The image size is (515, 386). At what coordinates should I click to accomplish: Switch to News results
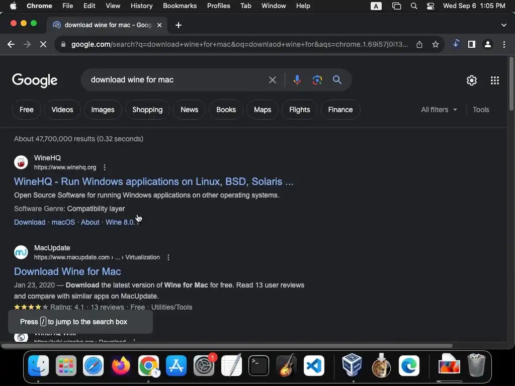190,110
